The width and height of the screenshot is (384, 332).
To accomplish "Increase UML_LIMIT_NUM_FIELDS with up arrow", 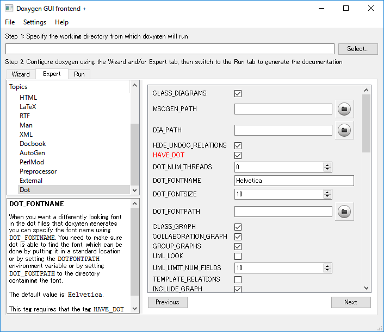I will pyautogui.click(x=327, y=266).
